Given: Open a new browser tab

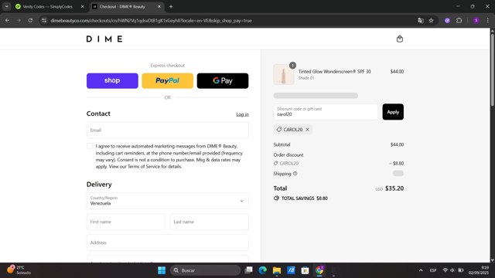Looking at the screenshot, I should pyautogui.click(x=171, y=7).
